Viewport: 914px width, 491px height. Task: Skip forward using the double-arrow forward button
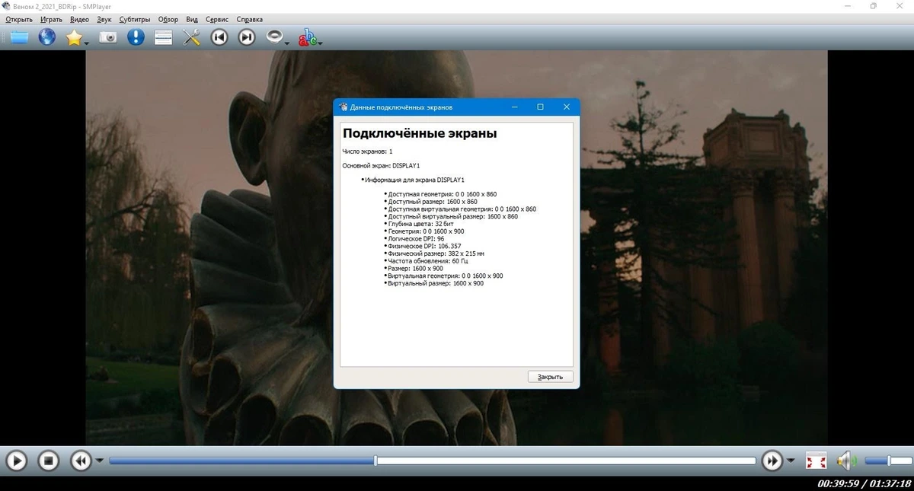point(772,461)
